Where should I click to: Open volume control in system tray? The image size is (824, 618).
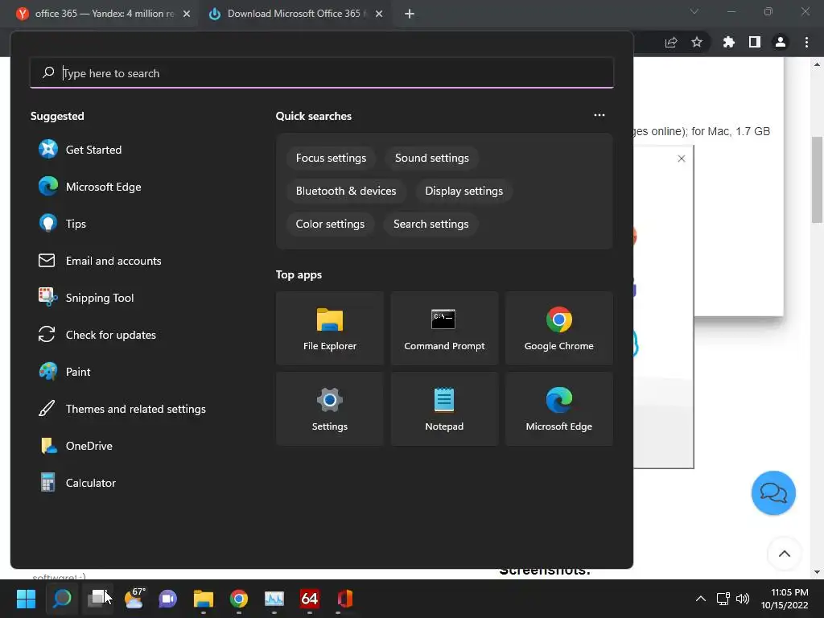pyautogui.click(x=743, y=599)
